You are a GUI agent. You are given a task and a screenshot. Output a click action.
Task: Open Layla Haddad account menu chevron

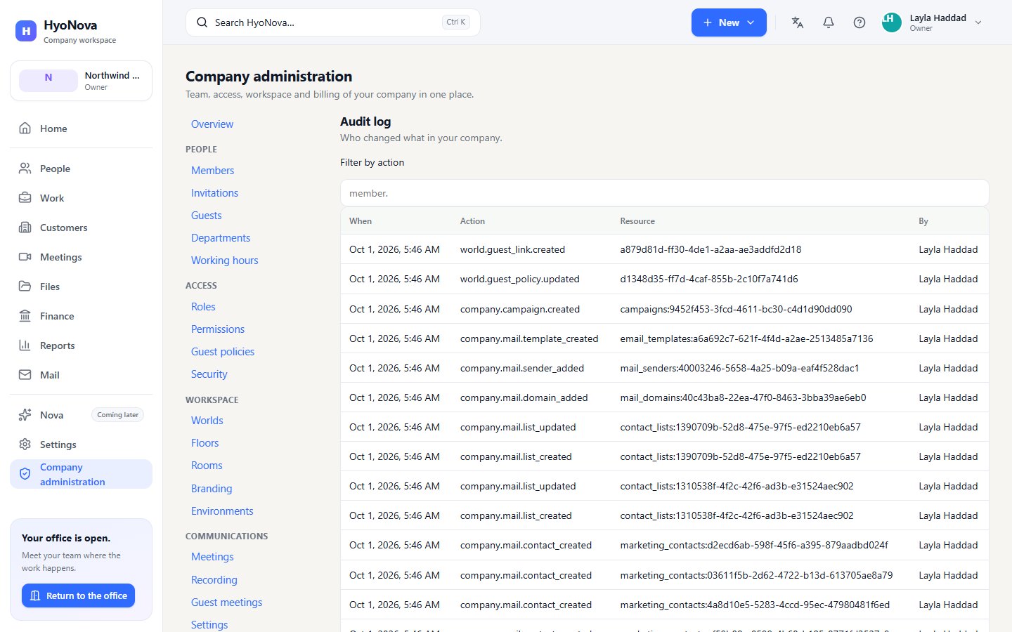pos(978,22)
